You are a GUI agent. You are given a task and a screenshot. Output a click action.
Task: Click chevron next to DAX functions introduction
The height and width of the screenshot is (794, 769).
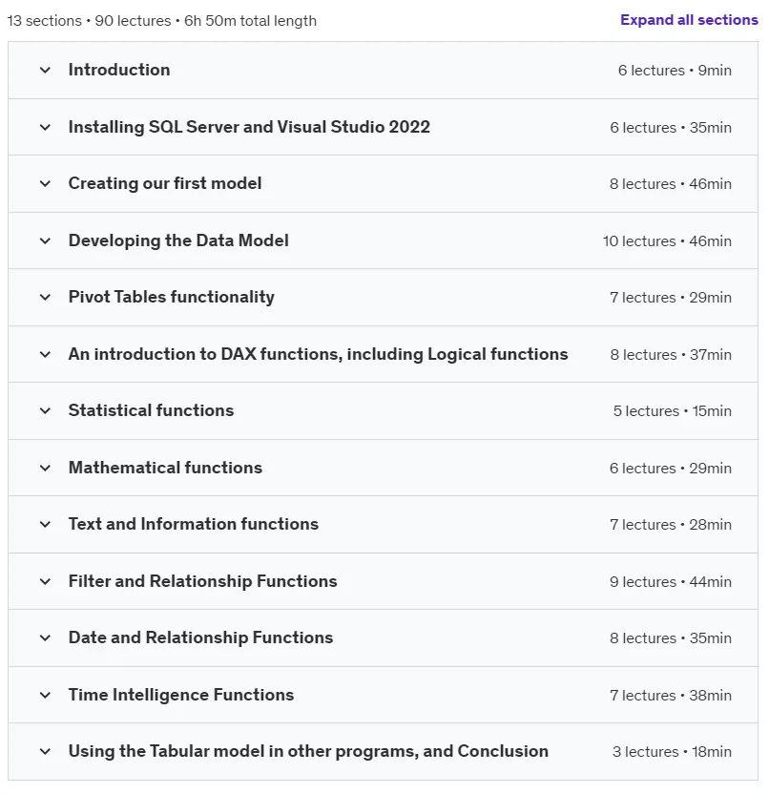tap(45, 354)
